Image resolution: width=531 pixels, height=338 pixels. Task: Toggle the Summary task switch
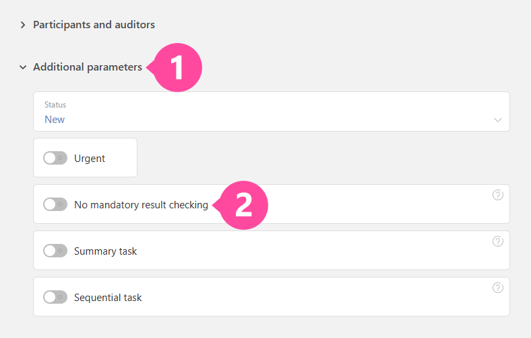point(55,251)
